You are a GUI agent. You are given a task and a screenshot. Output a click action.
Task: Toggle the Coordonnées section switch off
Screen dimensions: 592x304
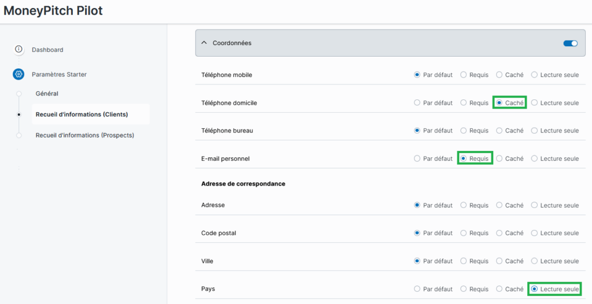point(570,43)
